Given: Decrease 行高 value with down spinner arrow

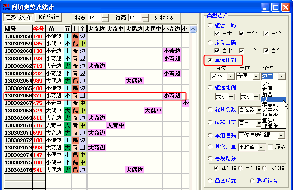Looking at the screenshot, I should coord(145,20).
